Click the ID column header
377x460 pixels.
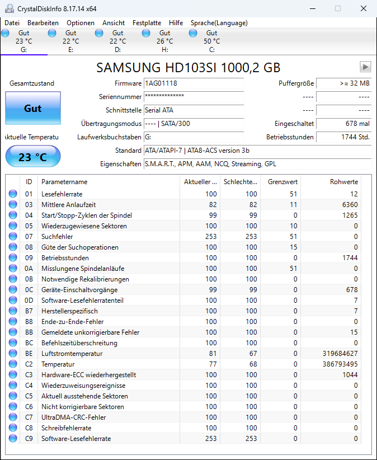click(29, 182)
